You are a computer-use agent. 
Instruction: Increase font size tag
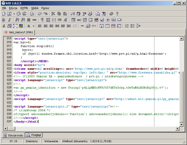tap(17, 20)
